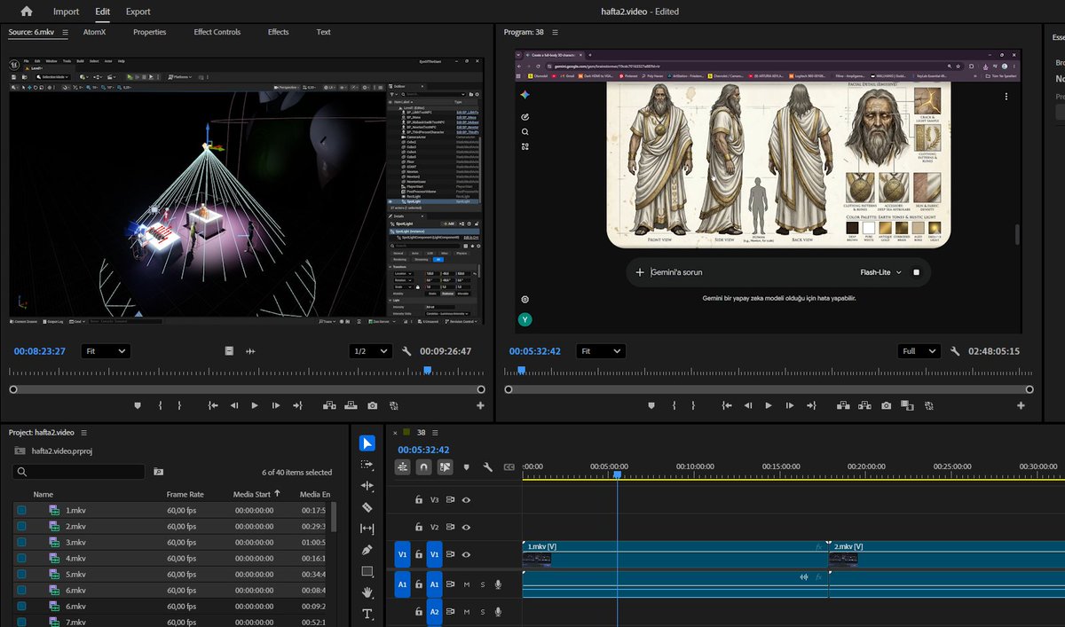
Task: Go to In point in Source monitor
Action: coord(213,405)
